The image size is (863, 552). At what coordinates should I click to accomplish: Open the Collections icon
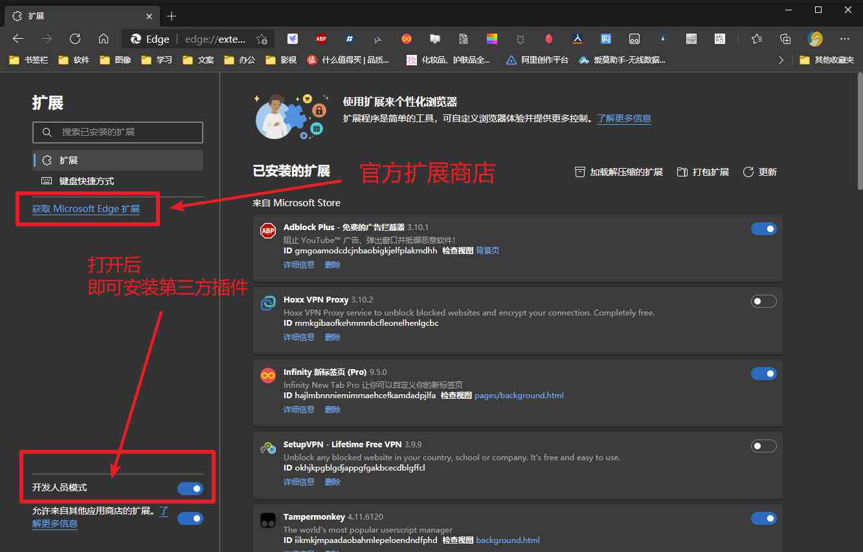[x=785, y=39]
